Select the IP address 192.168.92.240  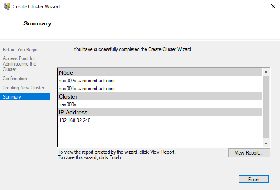pyautogui.click(x=75, y=120)
